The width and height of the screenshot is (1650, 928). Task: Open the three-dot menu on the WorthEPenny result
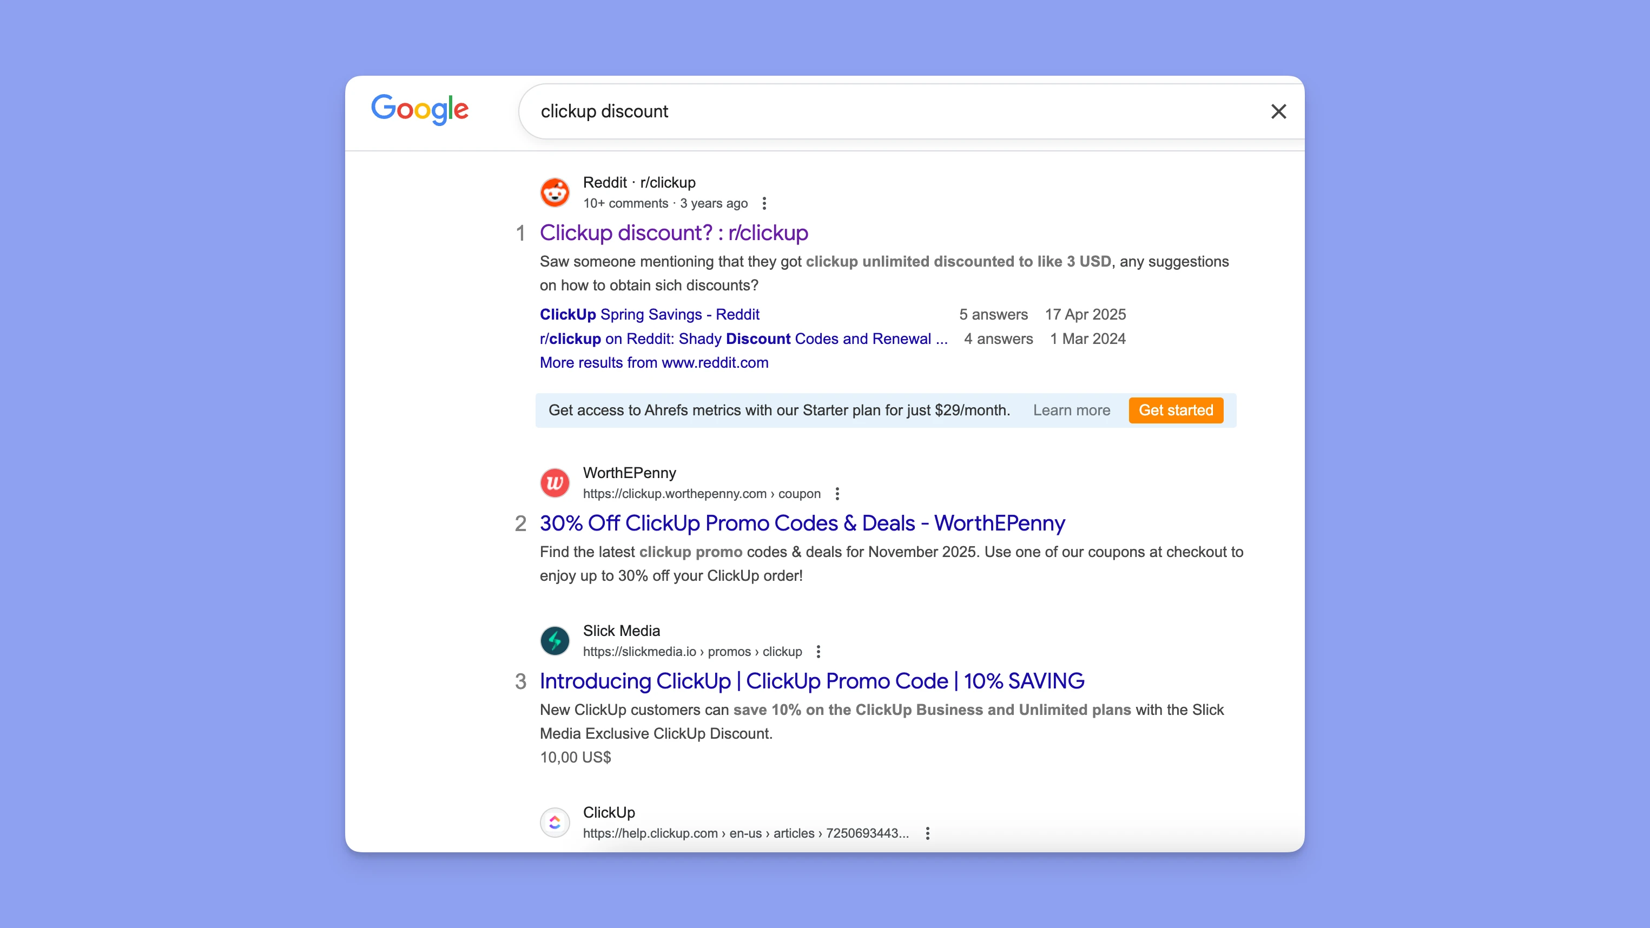[836, 493]
